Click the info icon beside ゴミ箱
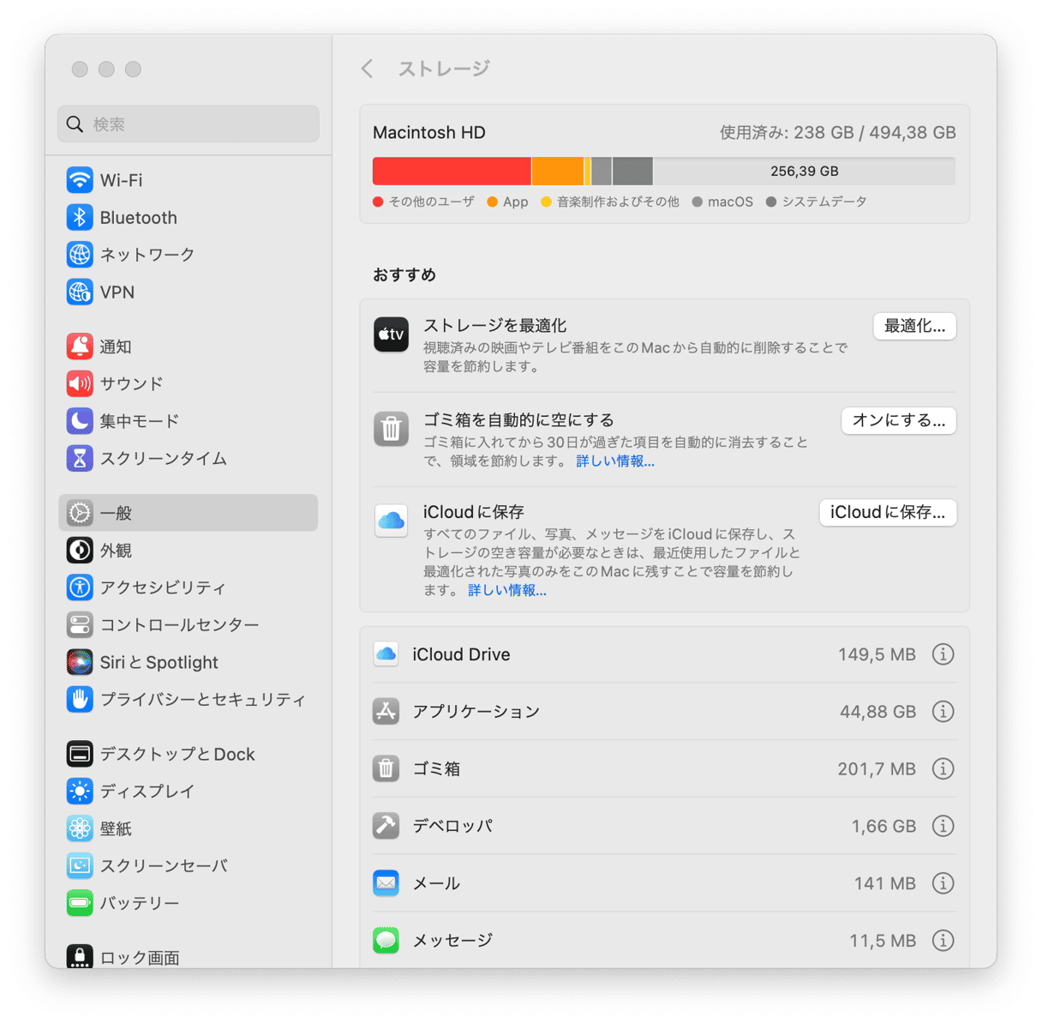 [x=943, y=769]
